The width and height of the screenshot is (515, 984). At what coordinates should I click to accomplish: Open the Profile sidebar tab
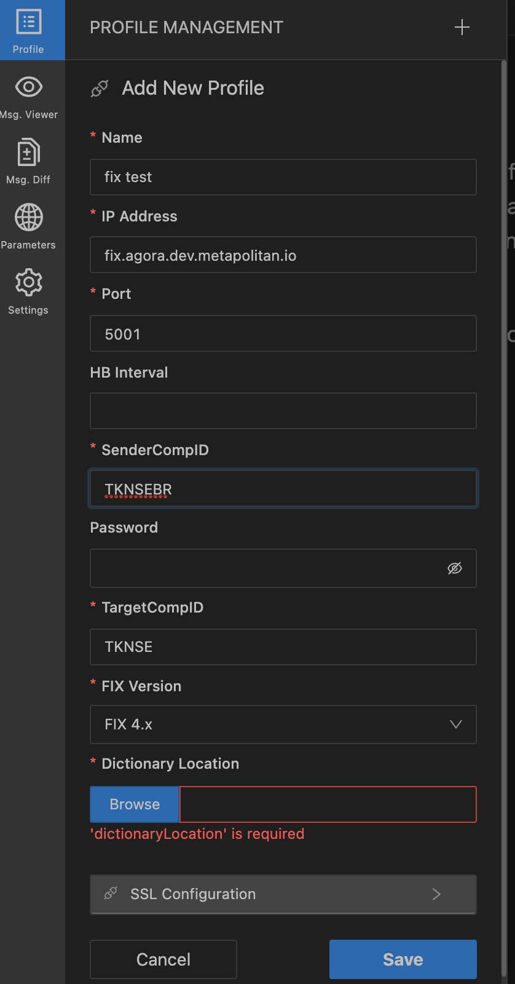(29, 30)
